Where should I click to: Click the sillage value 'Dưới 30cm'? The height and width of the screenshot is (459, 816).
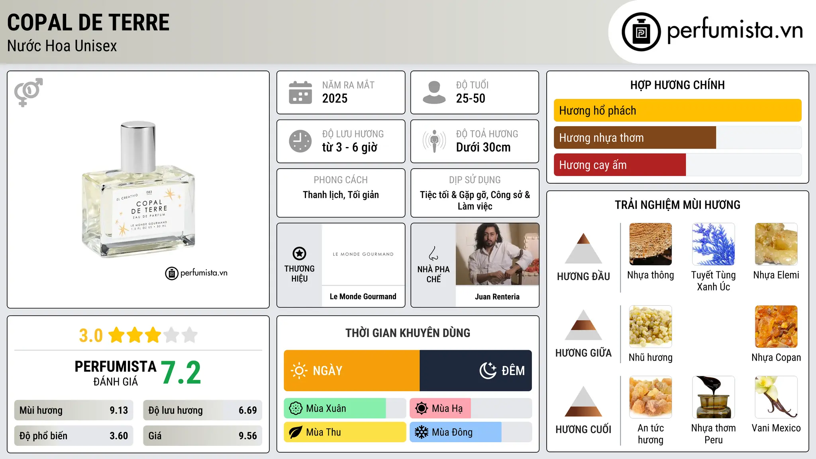[483, 147]
